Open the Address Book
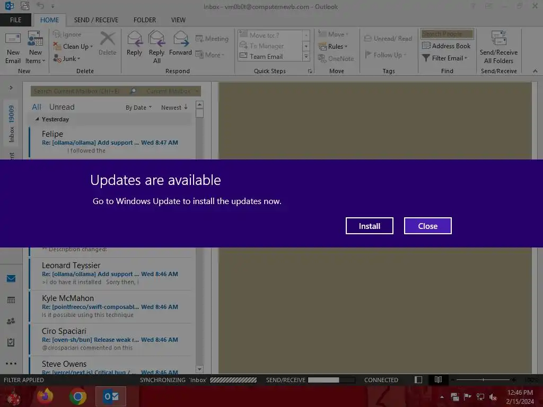 coord(446,46)
